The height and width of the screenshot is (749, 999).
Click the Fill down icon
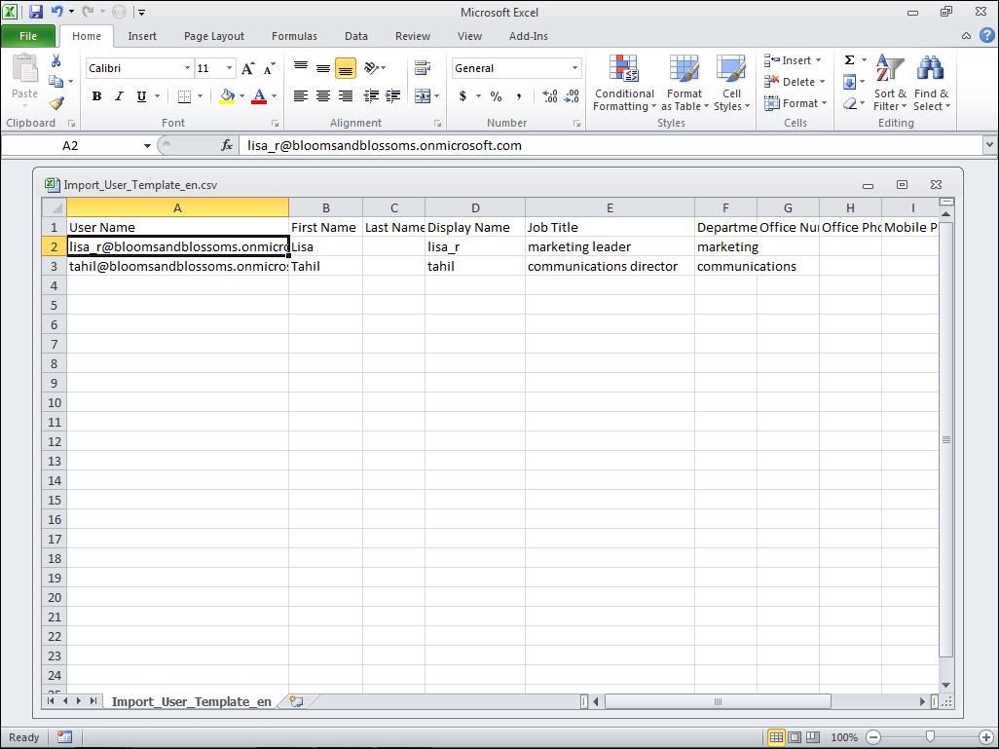pyautogui.click(x=849, y=82)
